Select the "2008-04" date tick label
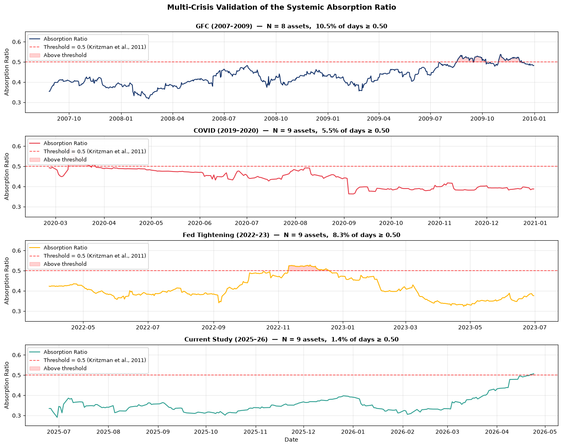The height and width of the screenshot is (447, 562). [x=173, y=118]
